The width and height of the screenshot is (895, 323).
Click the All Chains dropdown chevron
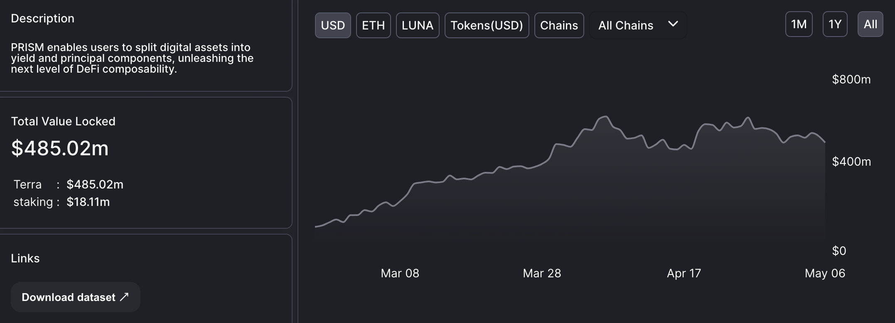coord(673,24)
